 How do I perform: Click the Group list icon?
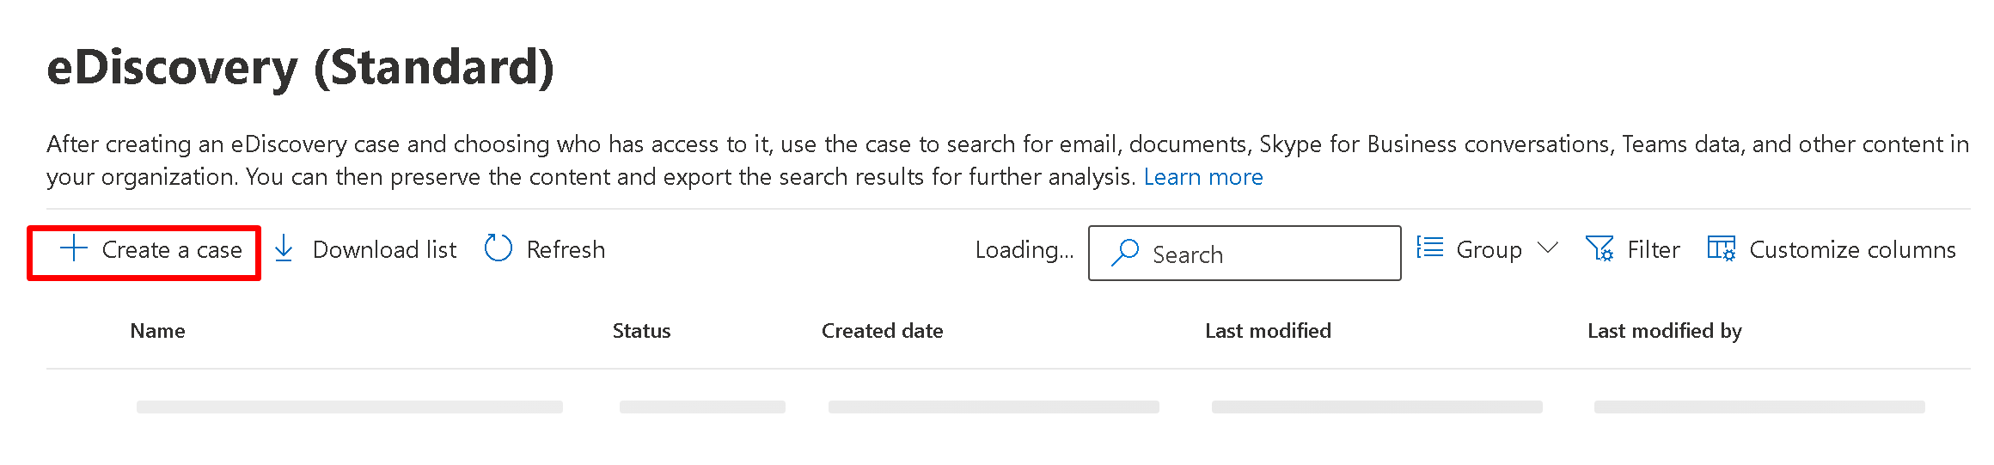[1429, 248]
